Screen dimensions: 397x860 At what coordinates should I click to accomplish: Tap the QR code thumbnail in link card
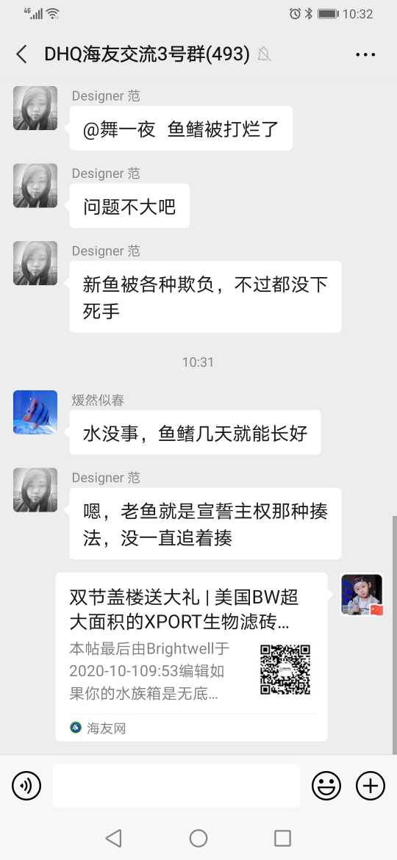coord(285,670)
